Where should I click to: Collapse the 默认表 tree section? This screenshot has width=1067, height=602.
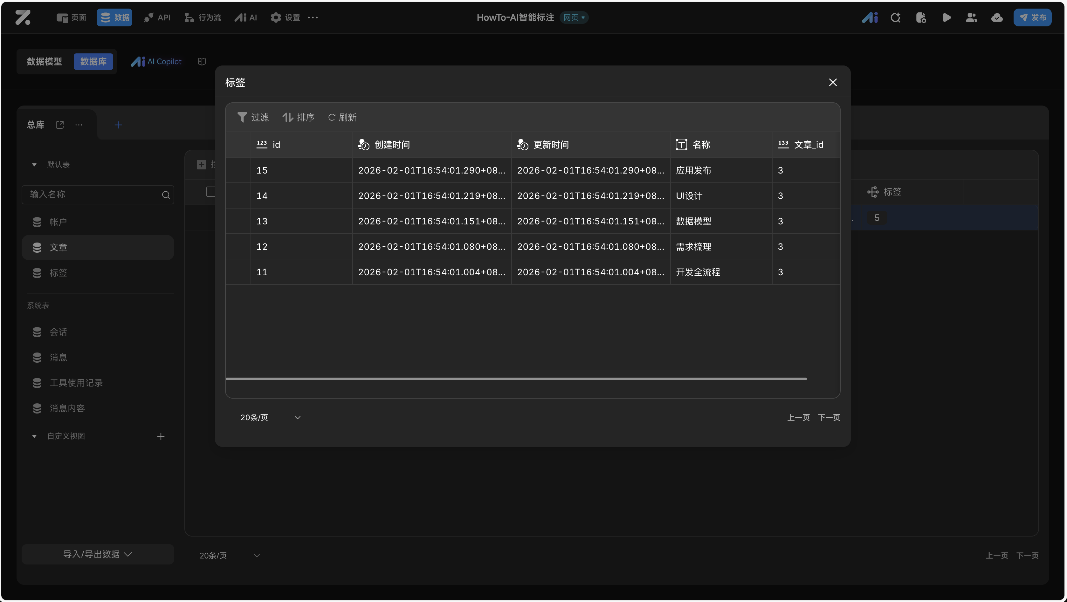[x=34, y=164]
